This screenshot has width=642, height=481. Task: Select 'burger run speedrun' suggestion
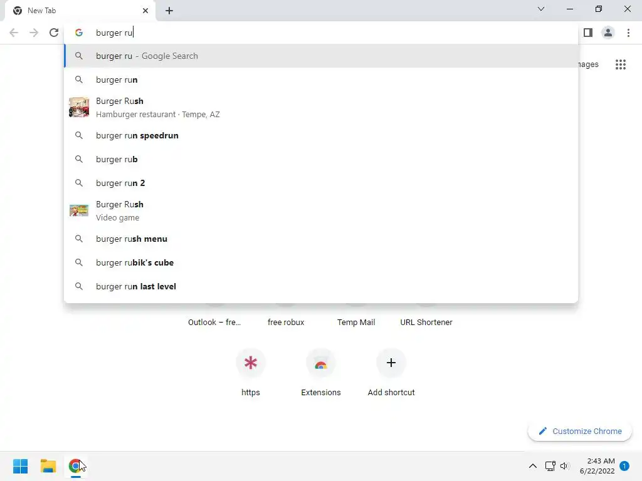pos(322,135)
